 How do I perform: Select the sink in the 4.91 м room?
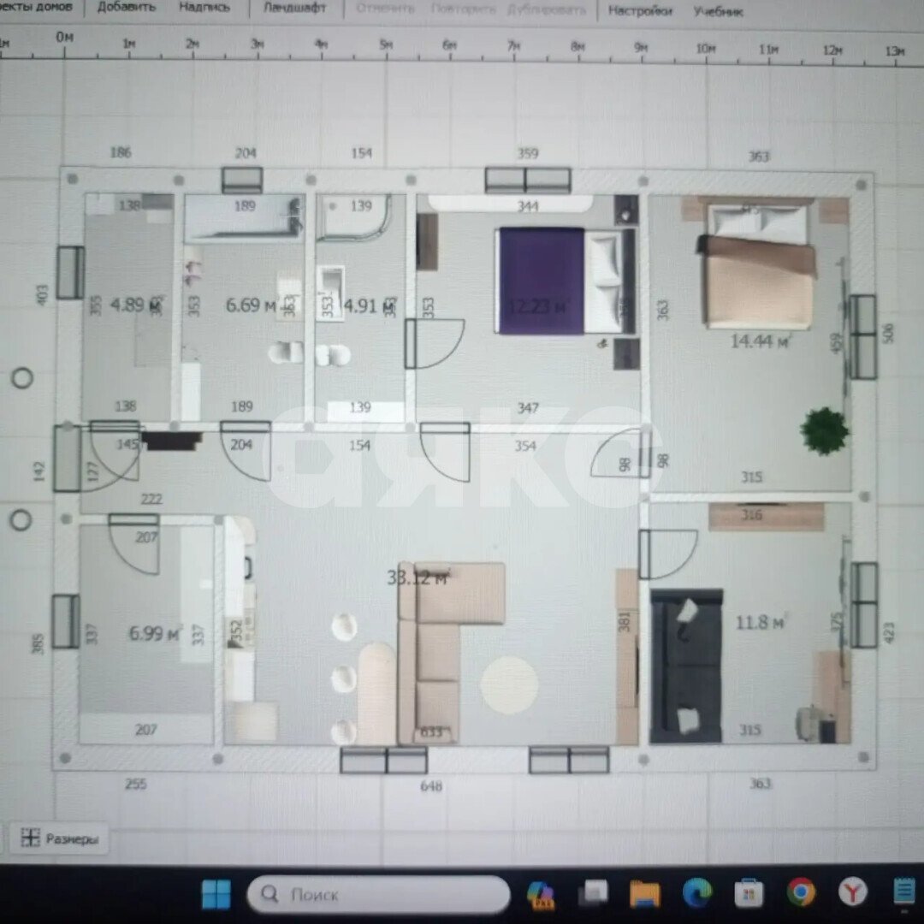[330, 292]
